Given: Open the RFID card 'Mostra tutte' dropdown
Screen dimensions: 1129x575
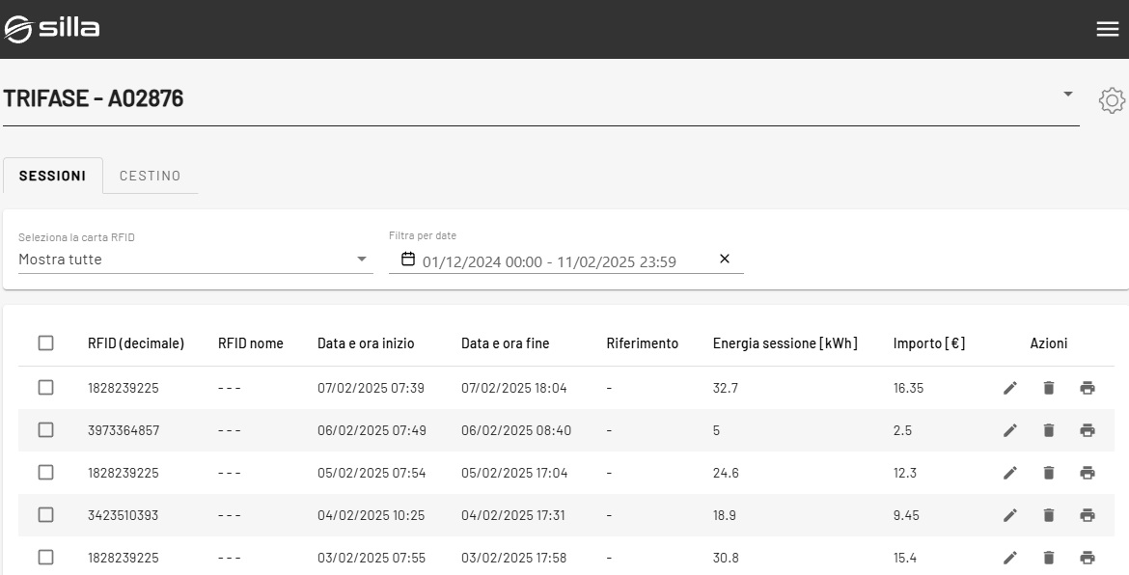Looking at the screenshot, I should tap(195, 260).
